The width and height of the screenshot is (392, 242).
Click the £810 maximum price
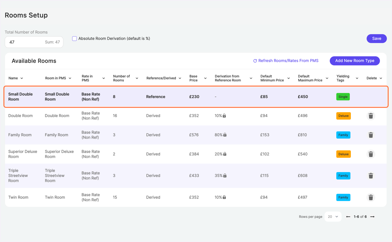click(x=302, y=135)
